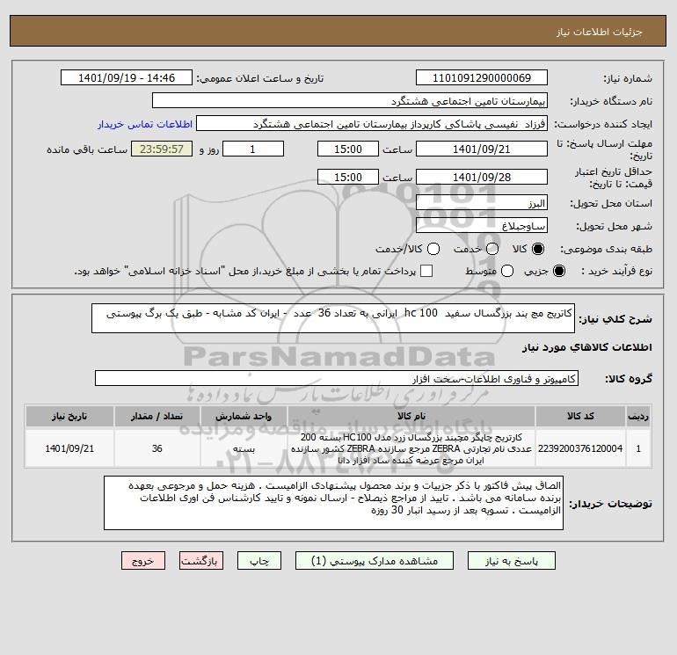Click the product name cell mentioning ZEBRA

(411, 448)
